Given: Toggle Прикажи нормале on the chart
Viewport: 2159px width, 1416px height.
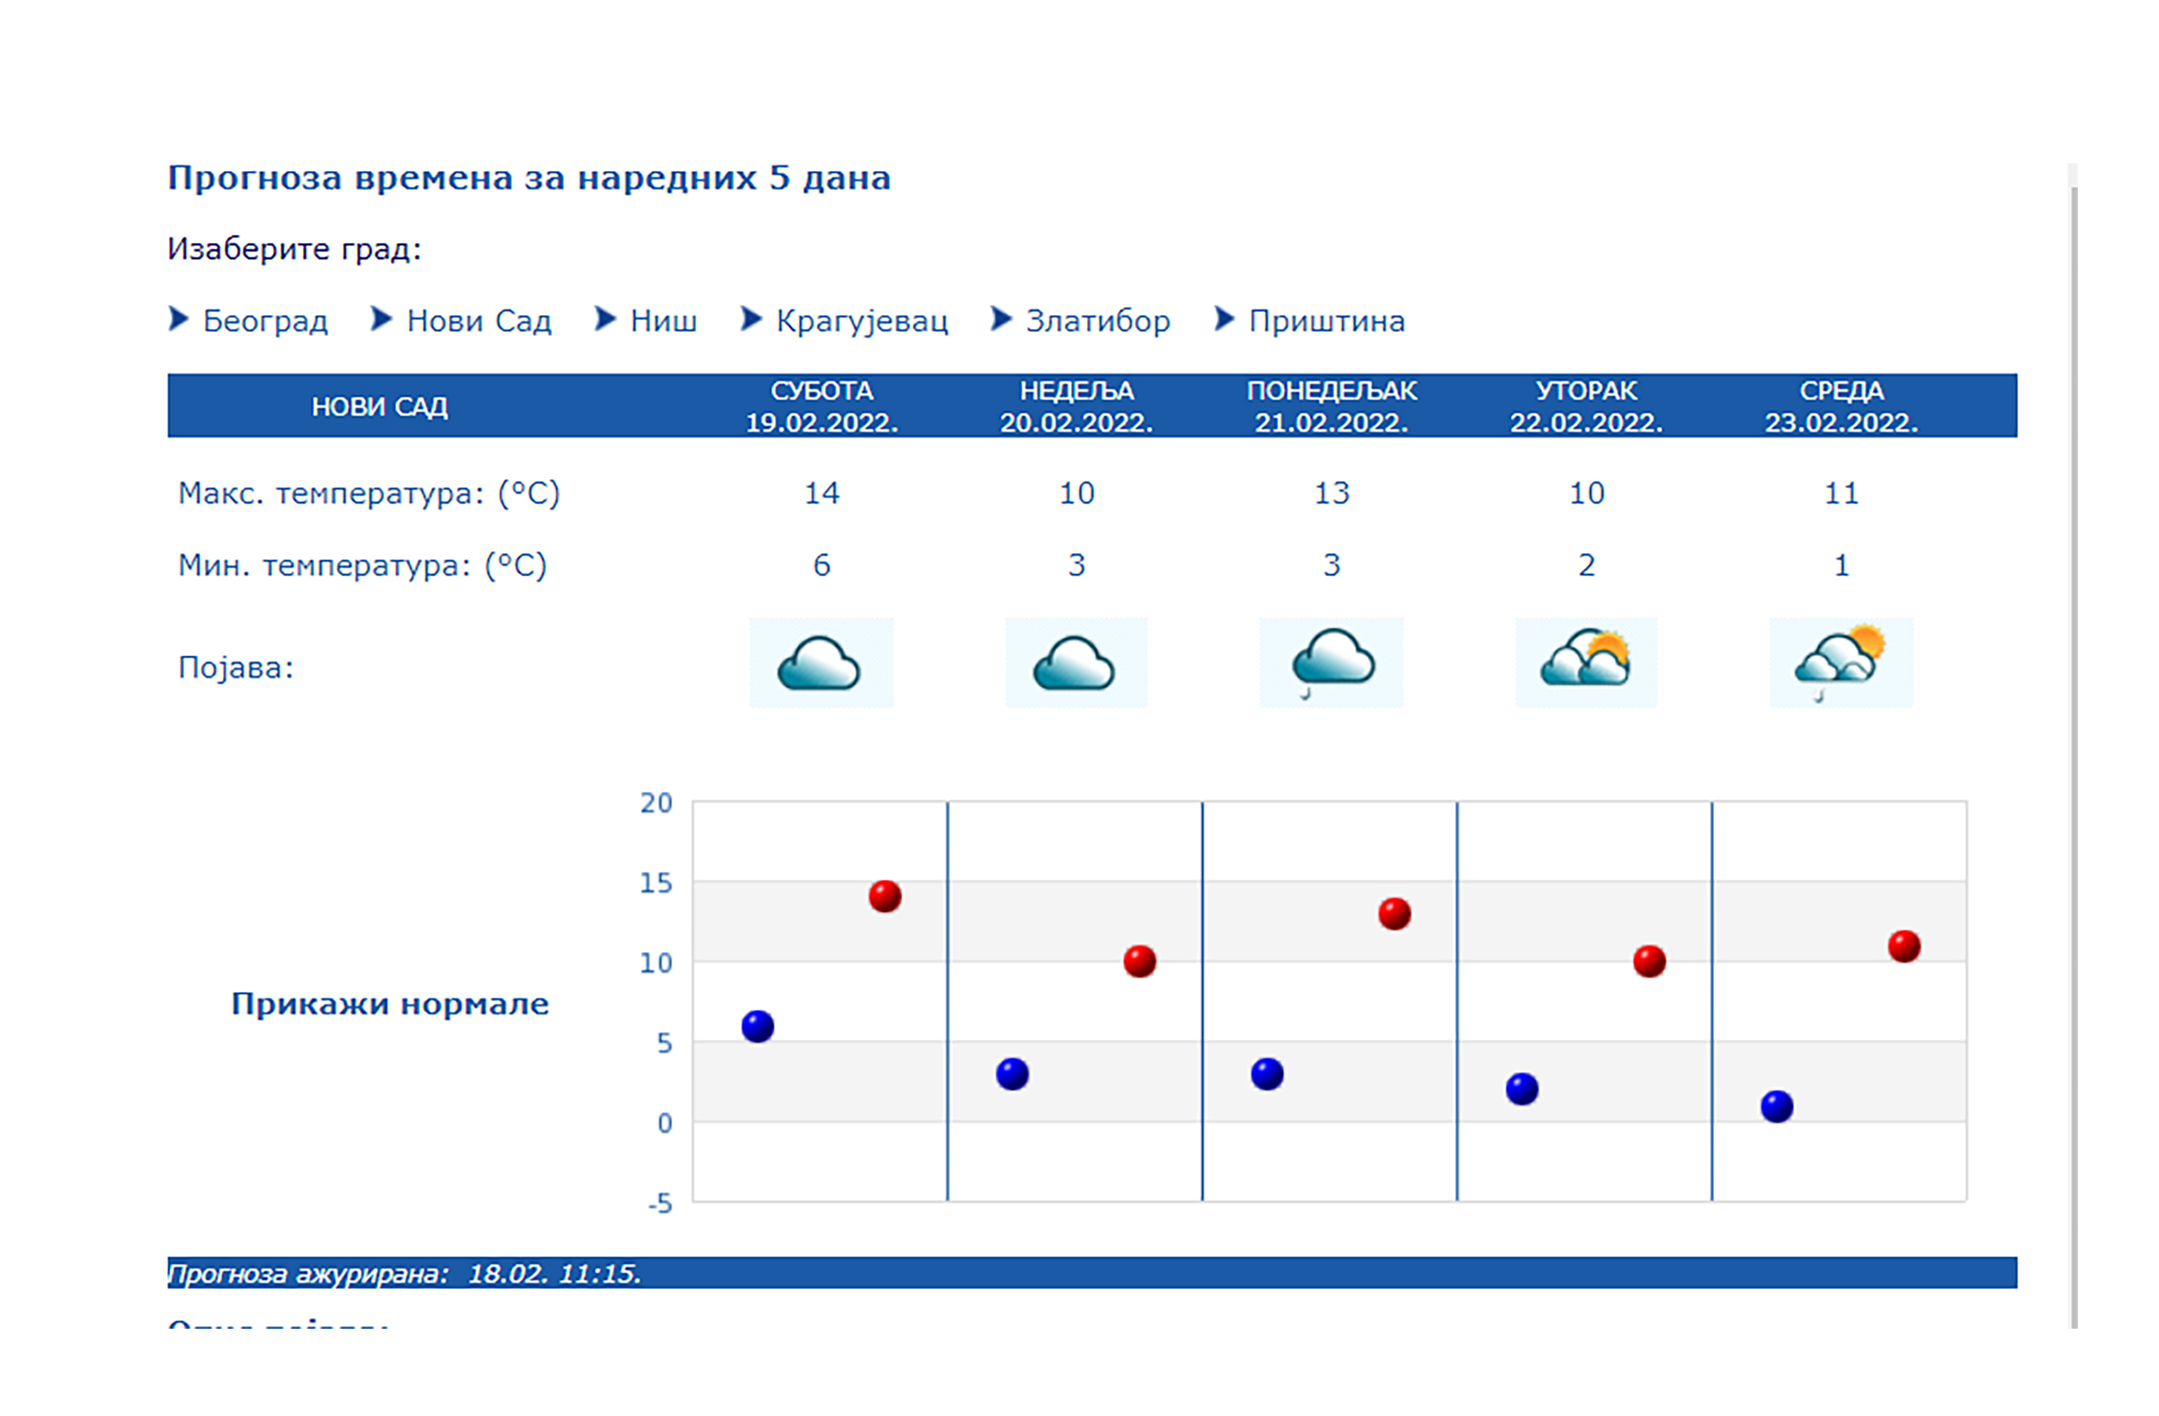Looking at the screenshot, I should pos(390,1004).
